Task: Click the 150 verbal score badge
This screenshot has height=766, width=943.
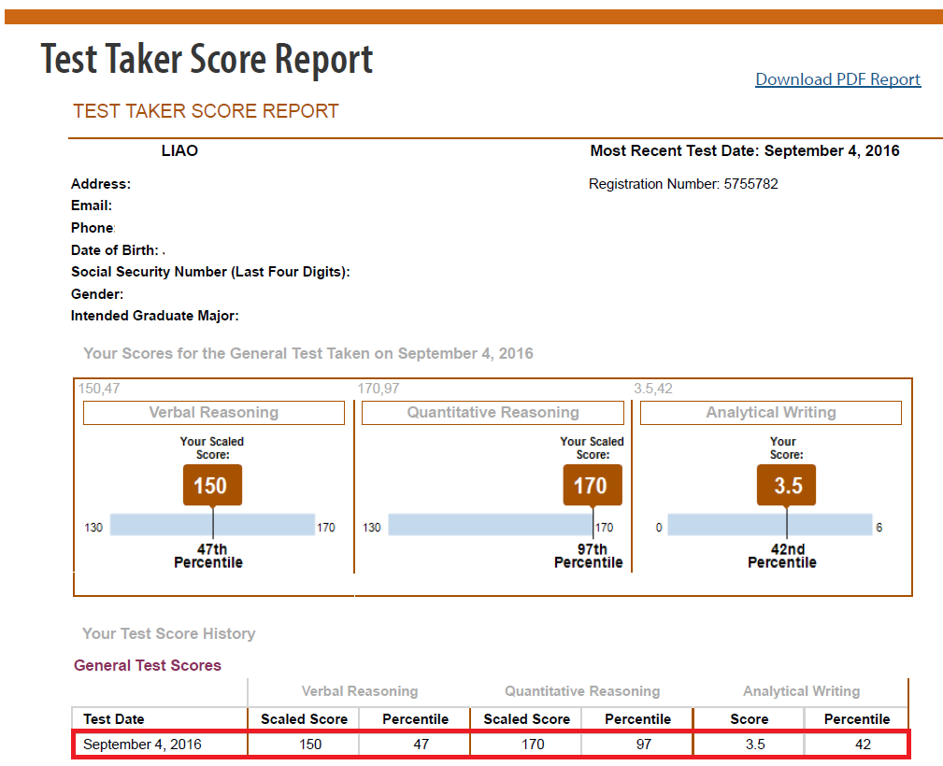Action: coord(212,485)
